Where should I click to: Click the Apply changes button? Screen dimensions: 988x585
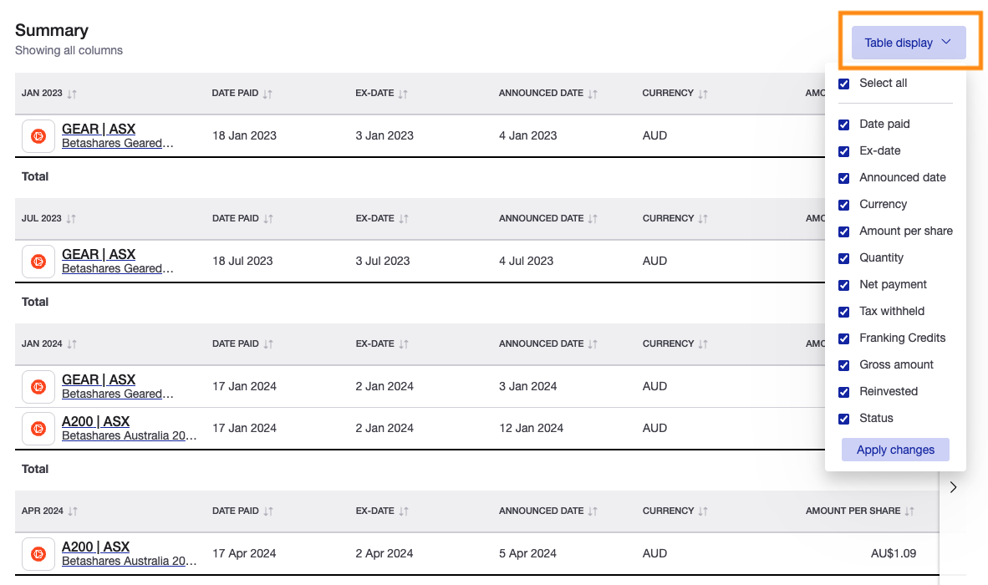[x=895, y=450]
